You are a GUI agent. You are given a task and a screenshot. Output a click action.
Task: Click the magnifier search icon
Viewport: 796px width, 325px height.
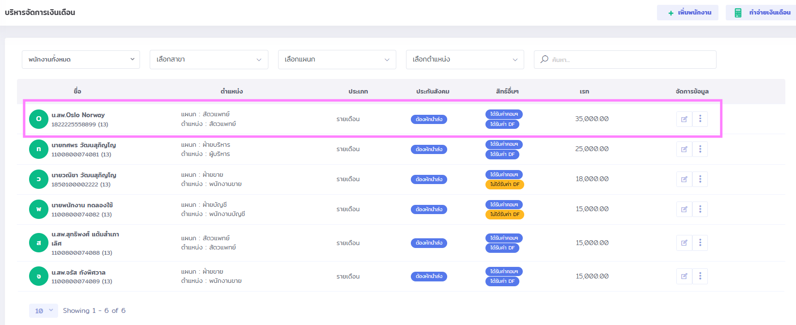pos(545,59)
